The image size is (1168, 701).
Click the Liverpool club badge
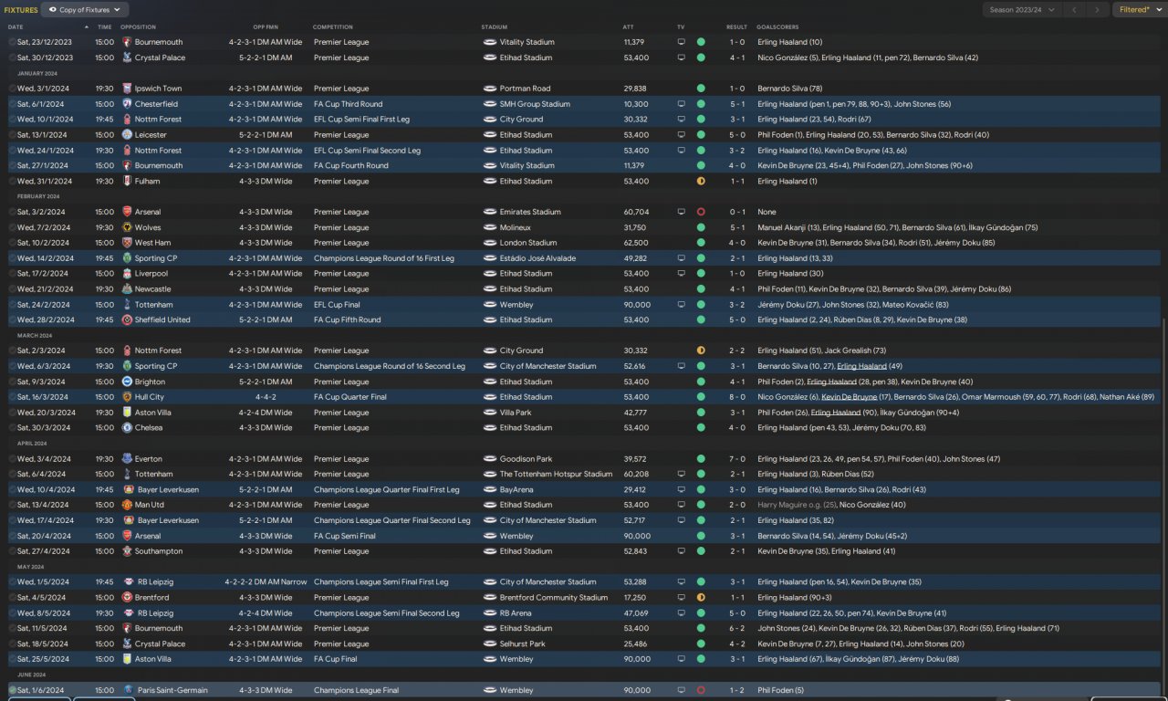click(x=127, y=274)
